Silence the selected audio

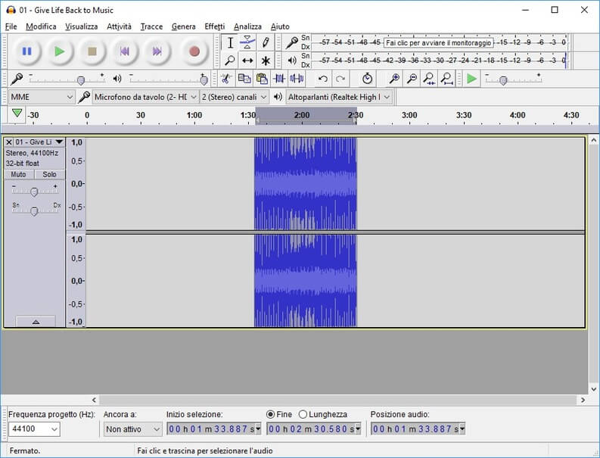point(297,79)
